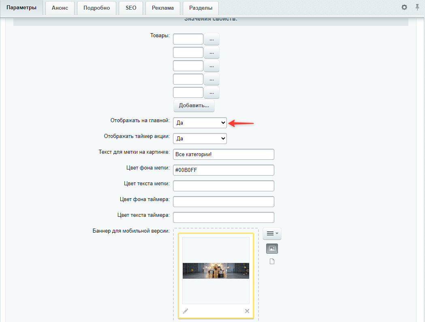Switch to the Анонс tab

pos(60,8)
